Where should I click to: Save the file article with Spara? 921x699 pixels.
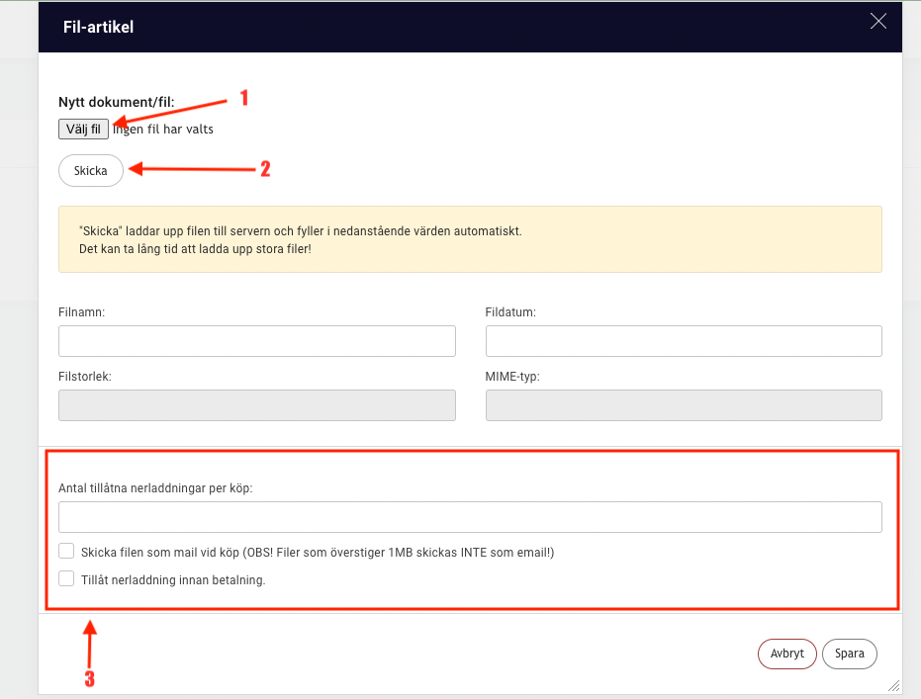850,654
